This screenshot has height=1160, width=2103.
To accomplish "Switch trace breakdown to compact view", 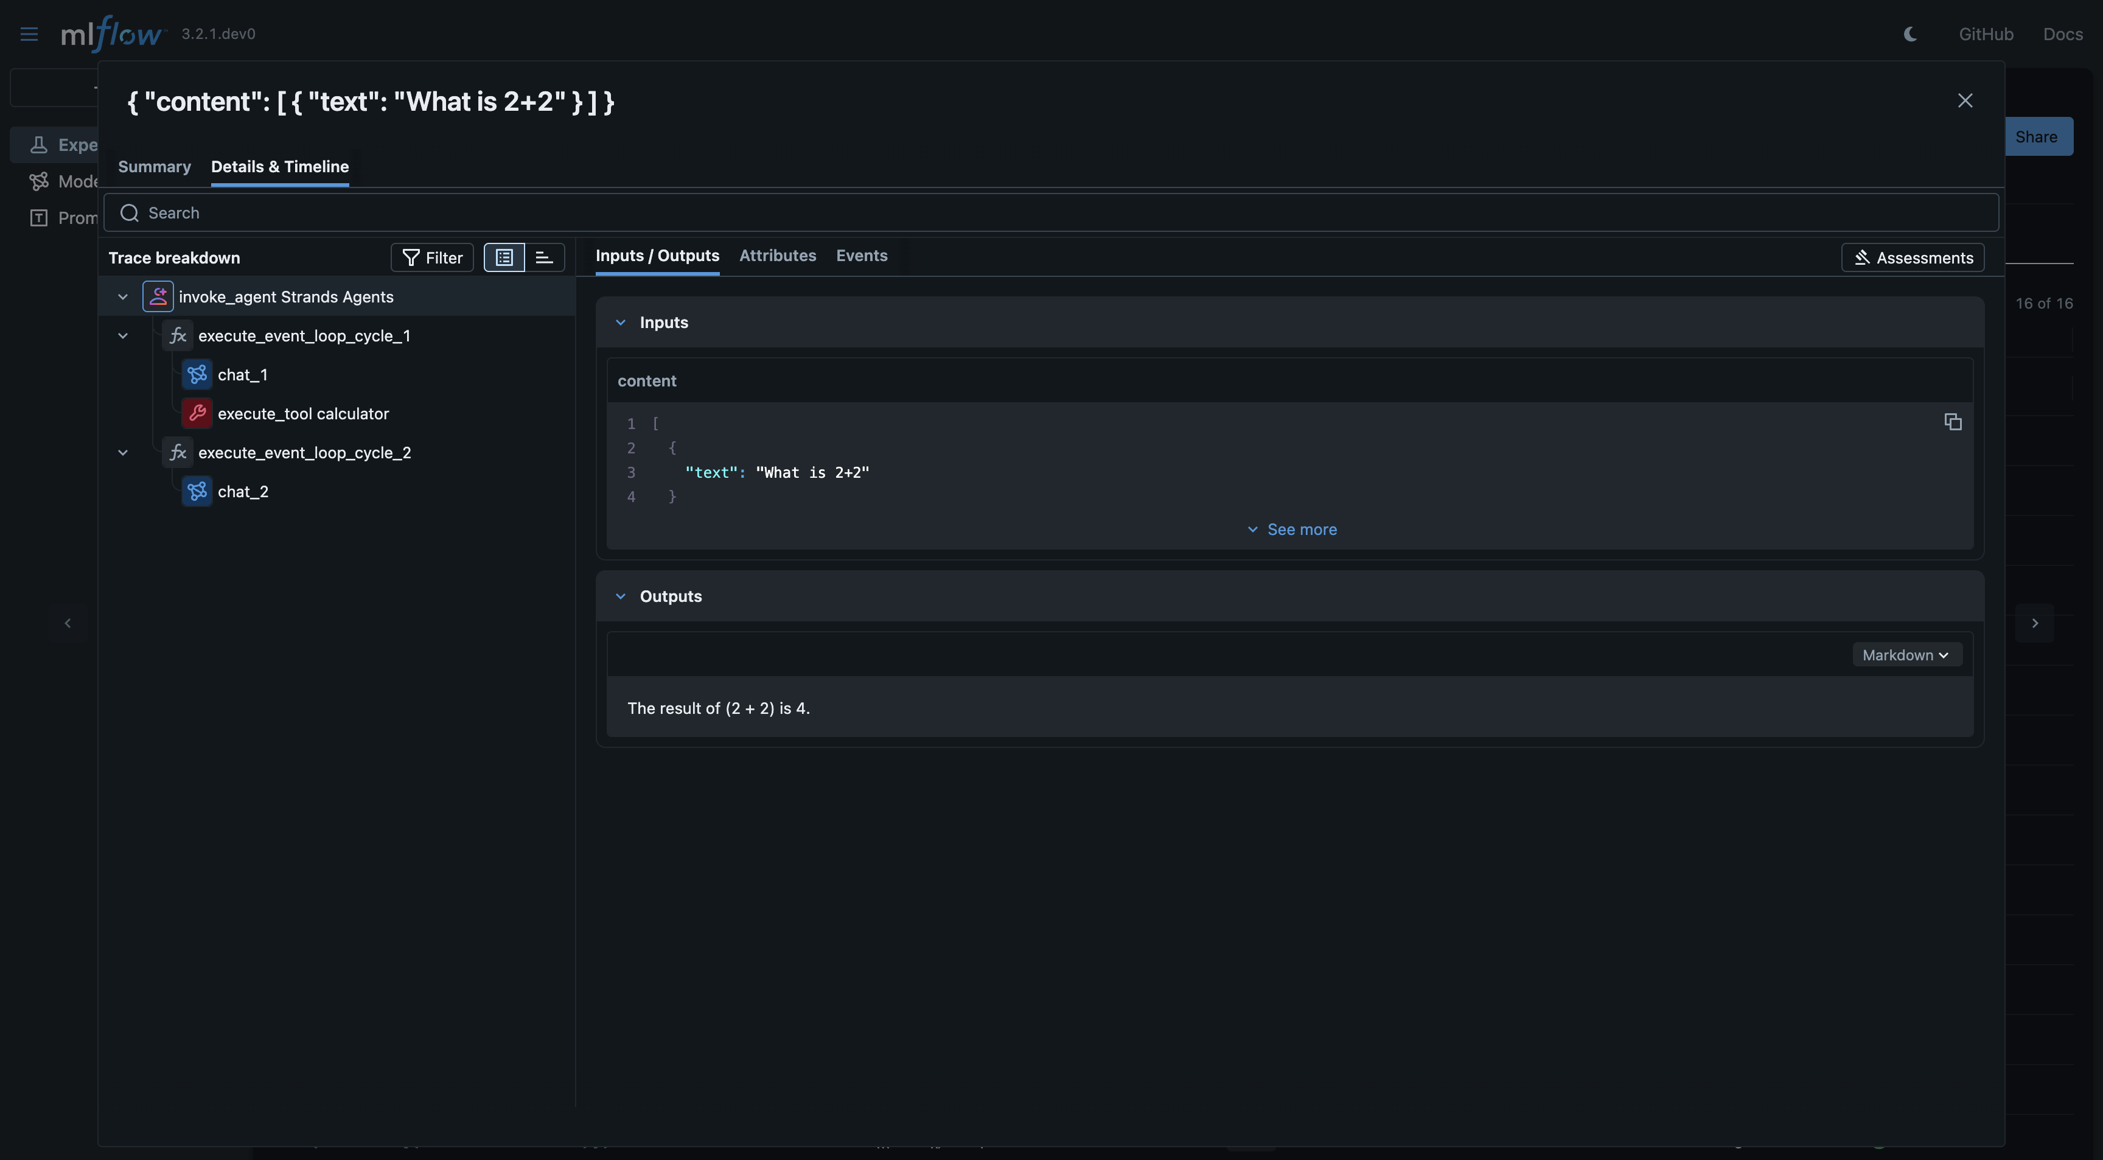I will 544,257.
